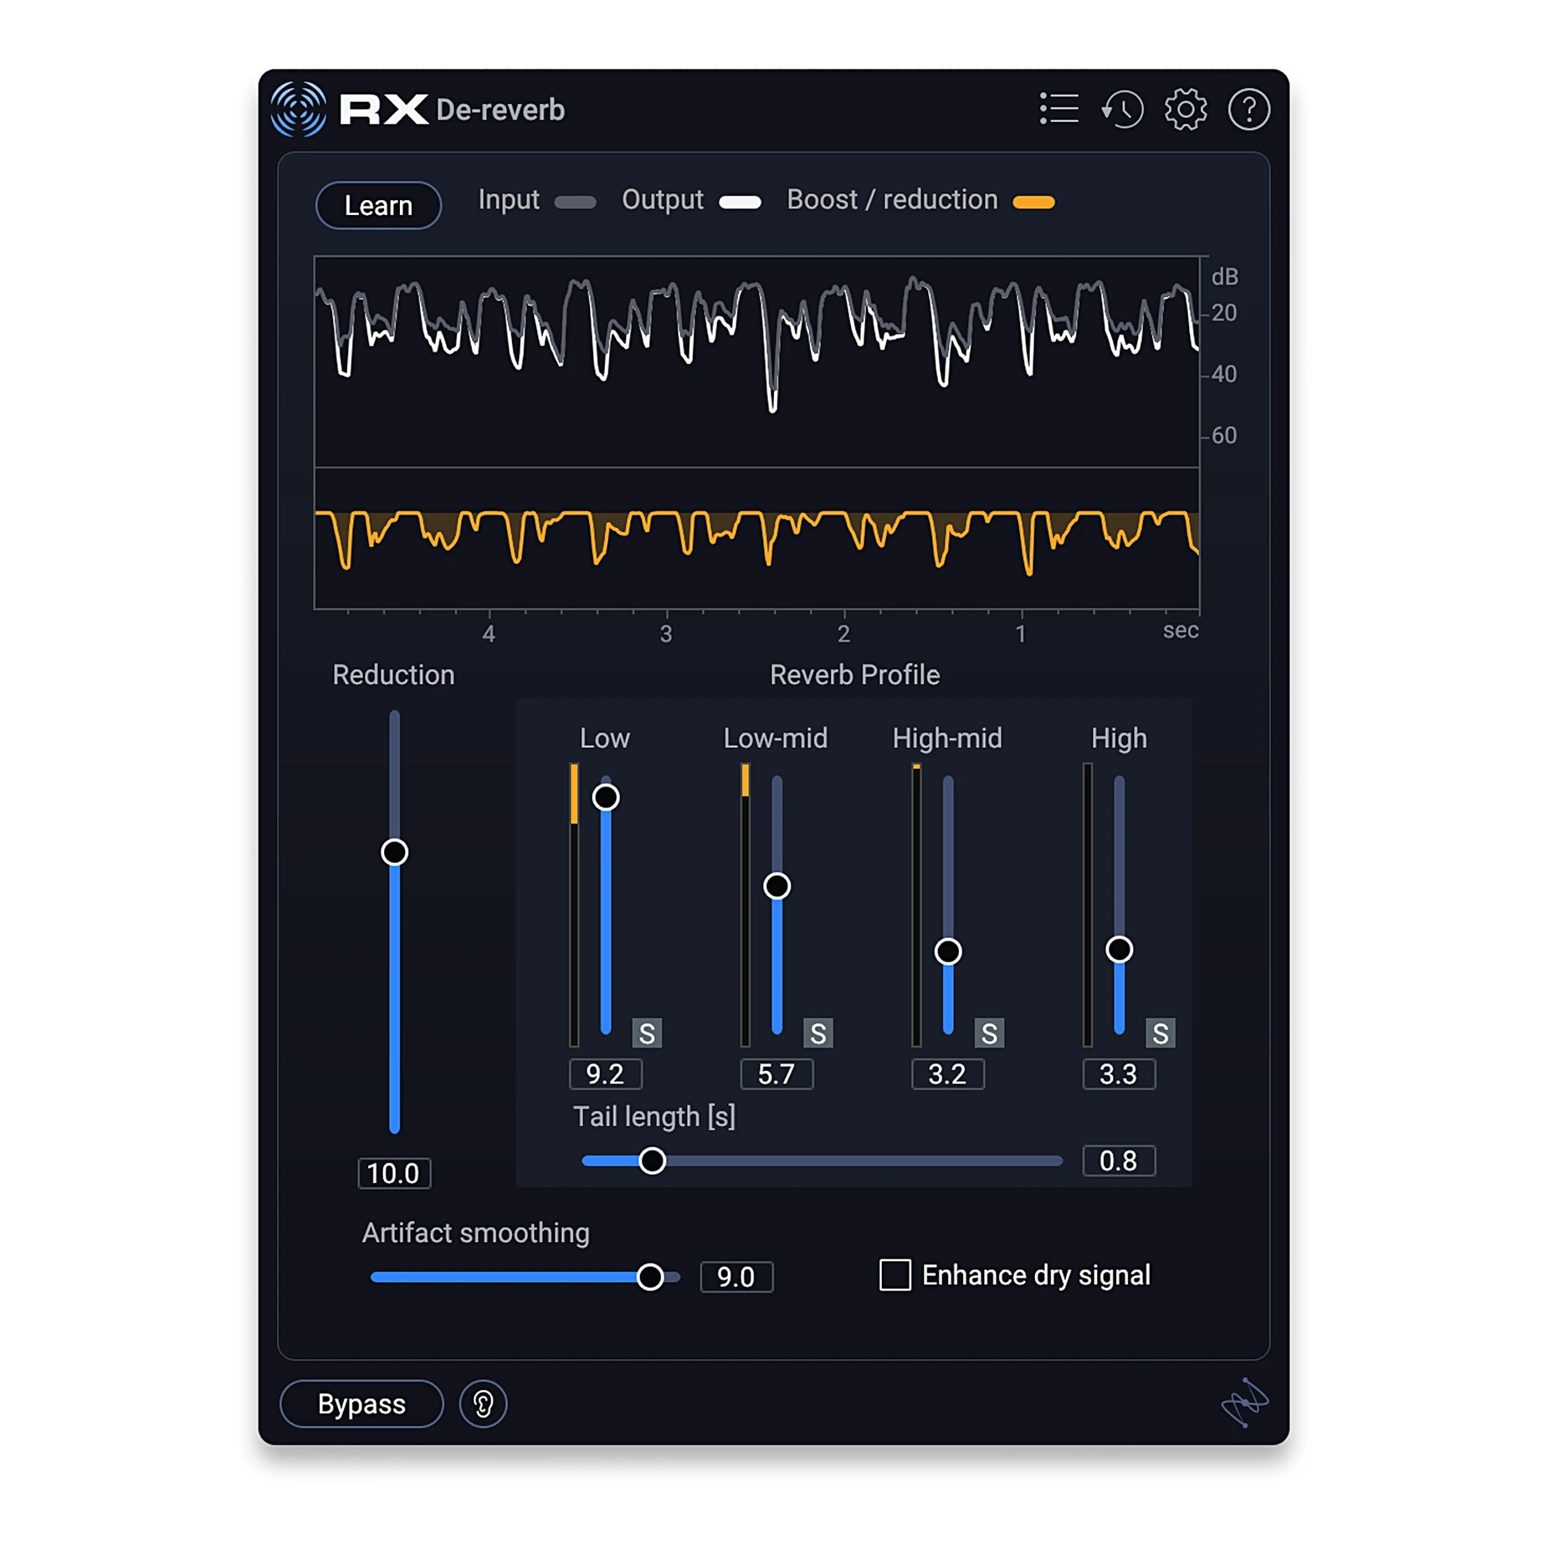The height and width of the screenshot is (1548, 1548).
Task: Click the Artifact smoothing label
Action: point(475,1233)
